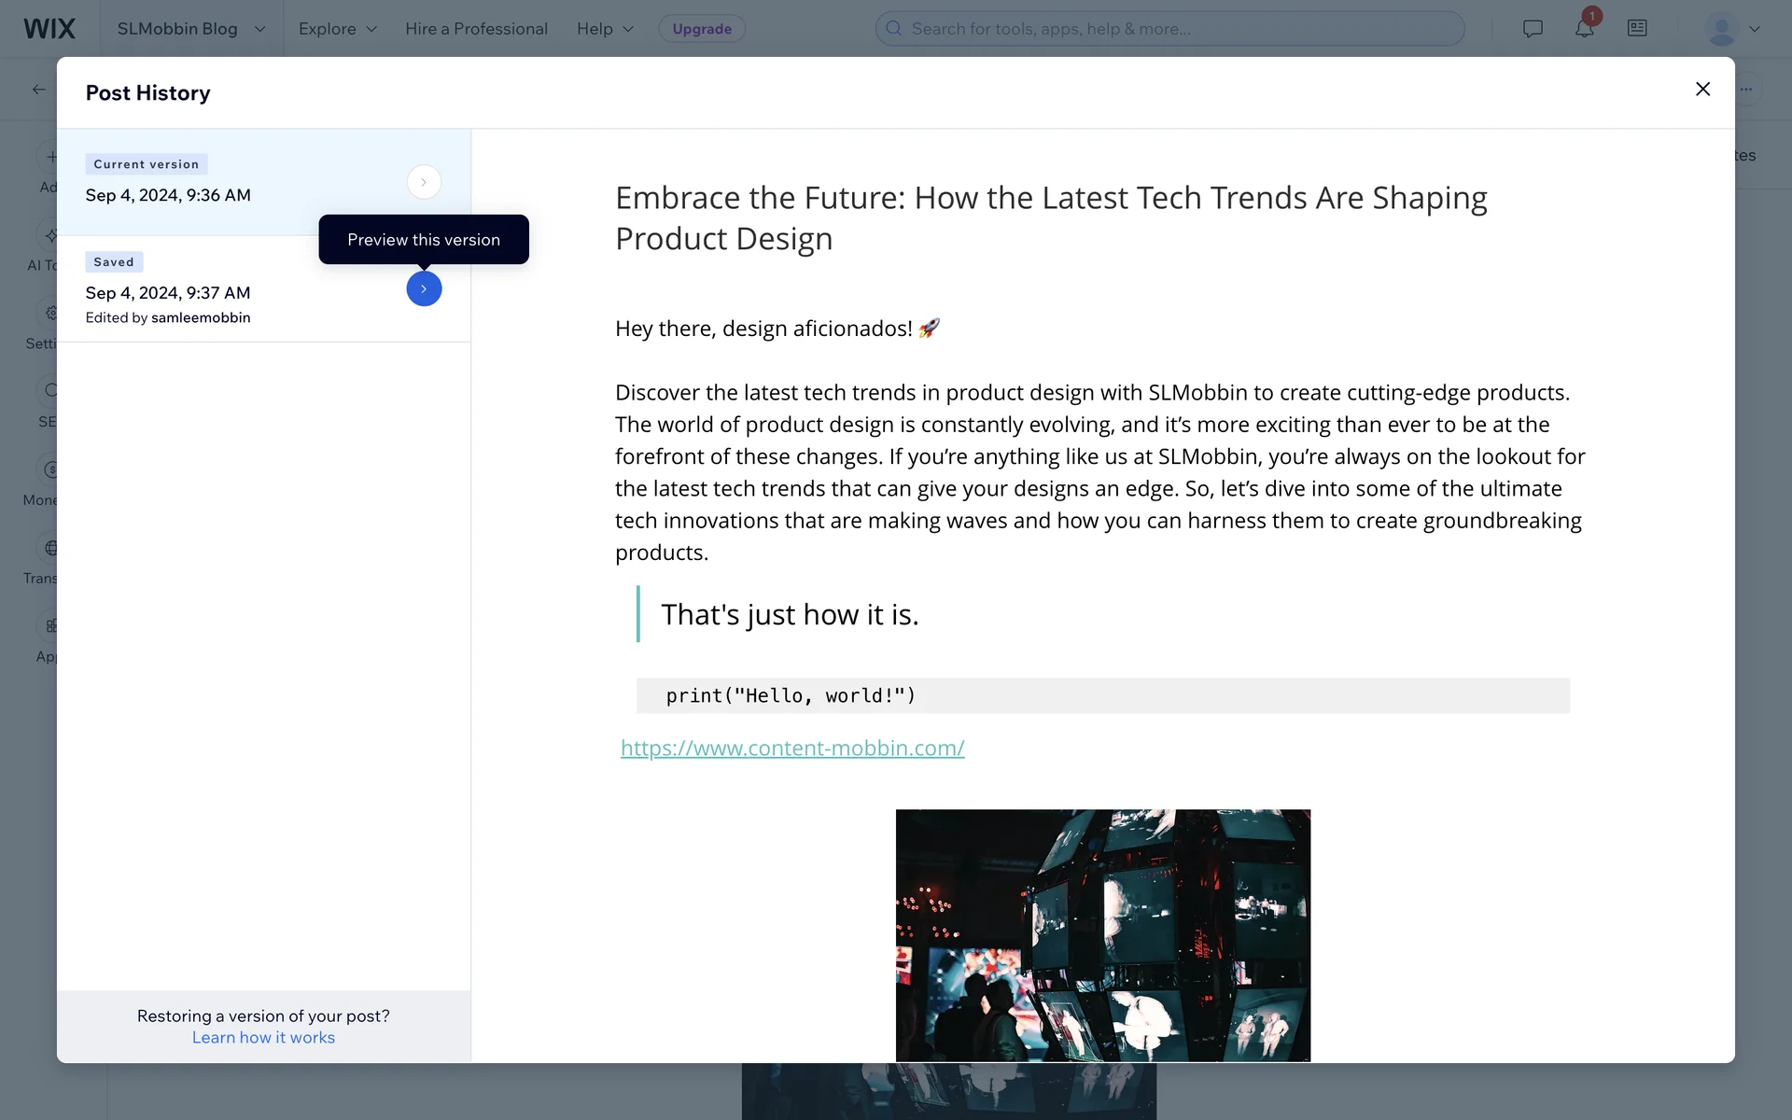Expand the account menu chevron
Viewport: 1792px width, 1120px height.
click(x=1755, y=29)
